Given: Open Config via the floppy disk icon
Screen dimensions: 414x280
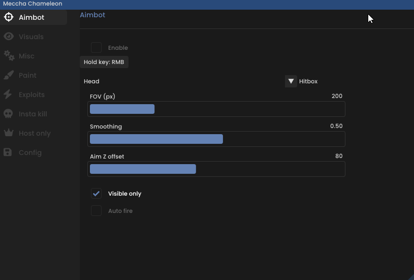Looking at the screenshot, I should pyautogui.click(x=8, y=152).
